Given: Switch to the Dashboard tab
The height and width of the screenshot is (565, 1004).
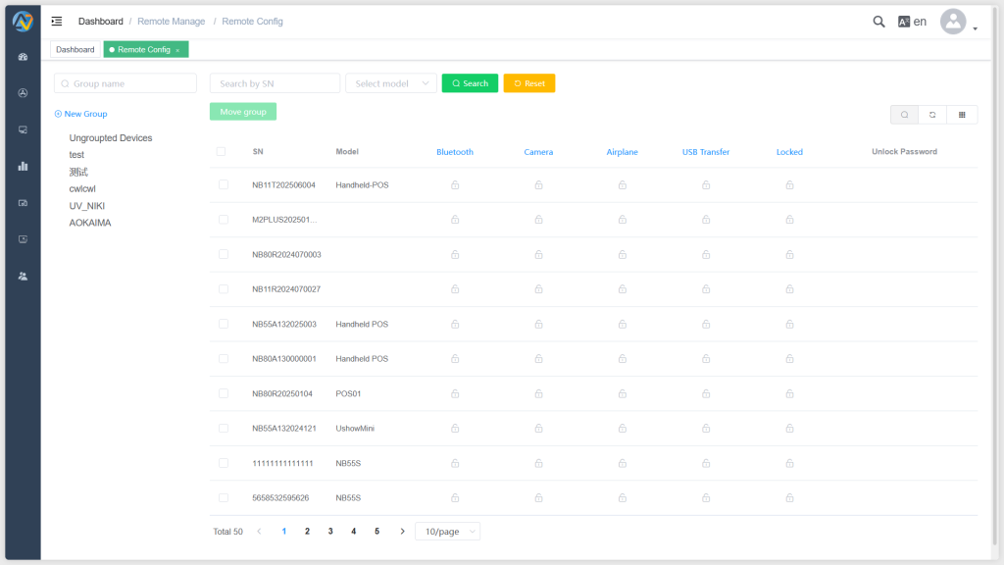Looking at the screenshot, I should point(75,49).
